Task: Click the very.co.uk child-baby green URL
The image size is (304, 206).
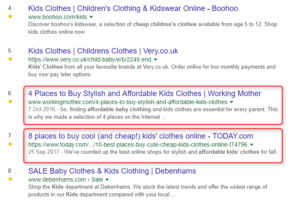Action: [x=89, y=59]
